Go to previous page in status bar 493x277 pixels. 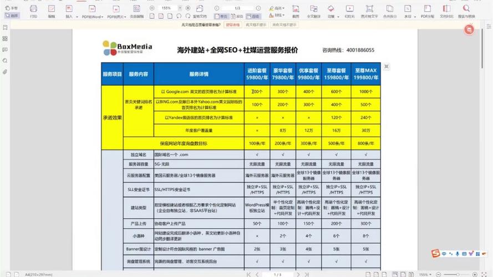pyautogui.click(x=257, y=274)
